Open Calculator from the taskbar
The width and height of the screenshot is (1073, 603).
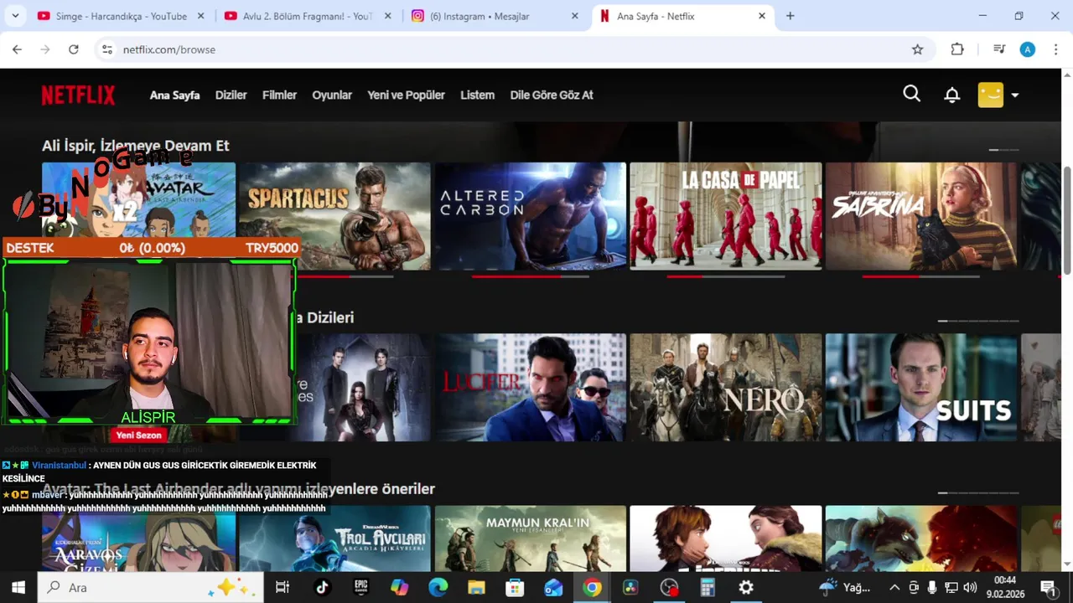click(x=708, y=587)
